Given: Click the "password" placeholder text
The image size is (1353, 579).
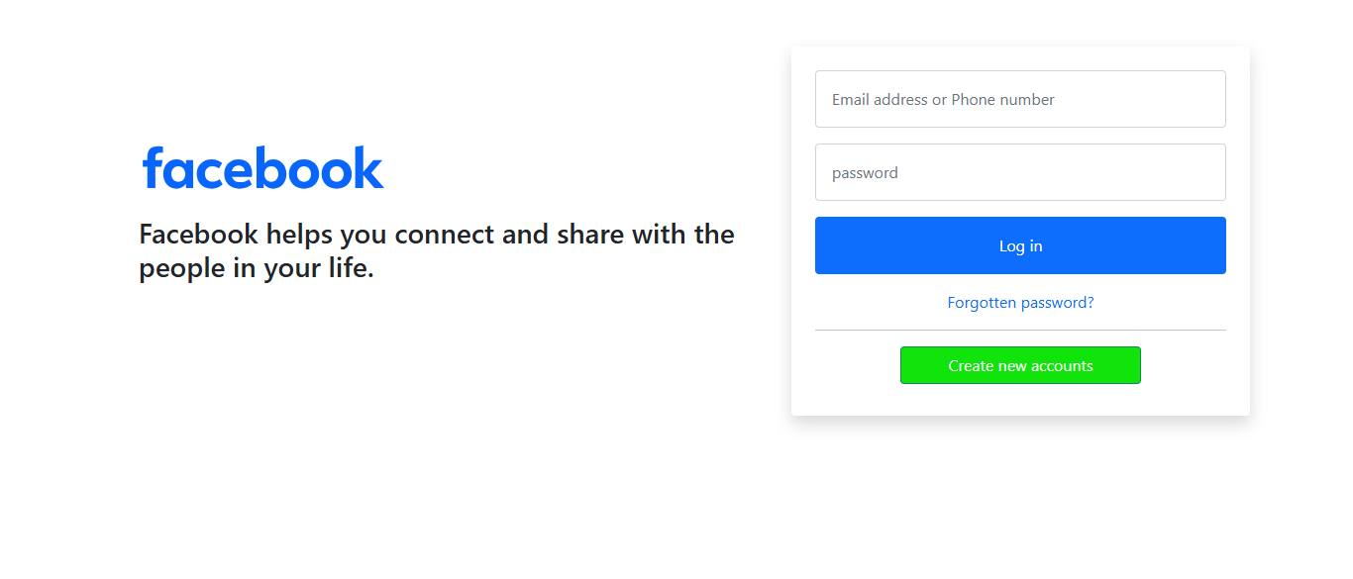Looking at the screenshot, I should 865,173.
